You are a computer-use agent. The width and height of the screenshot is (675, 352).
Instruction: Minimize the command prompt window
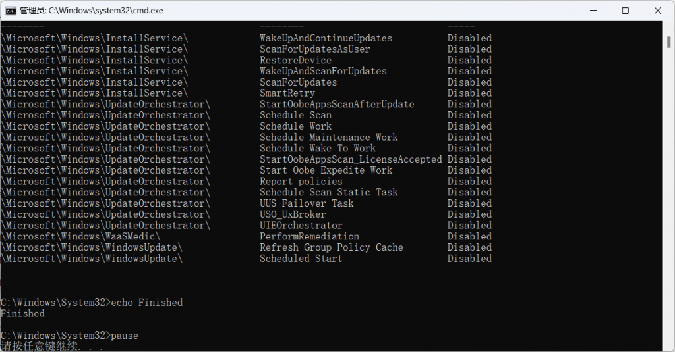pos(593,11)
